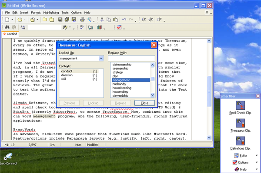The height and width of the screenshot is (173, 261).
Task: Click the Undo arrow icon
Action: [124, 20]
